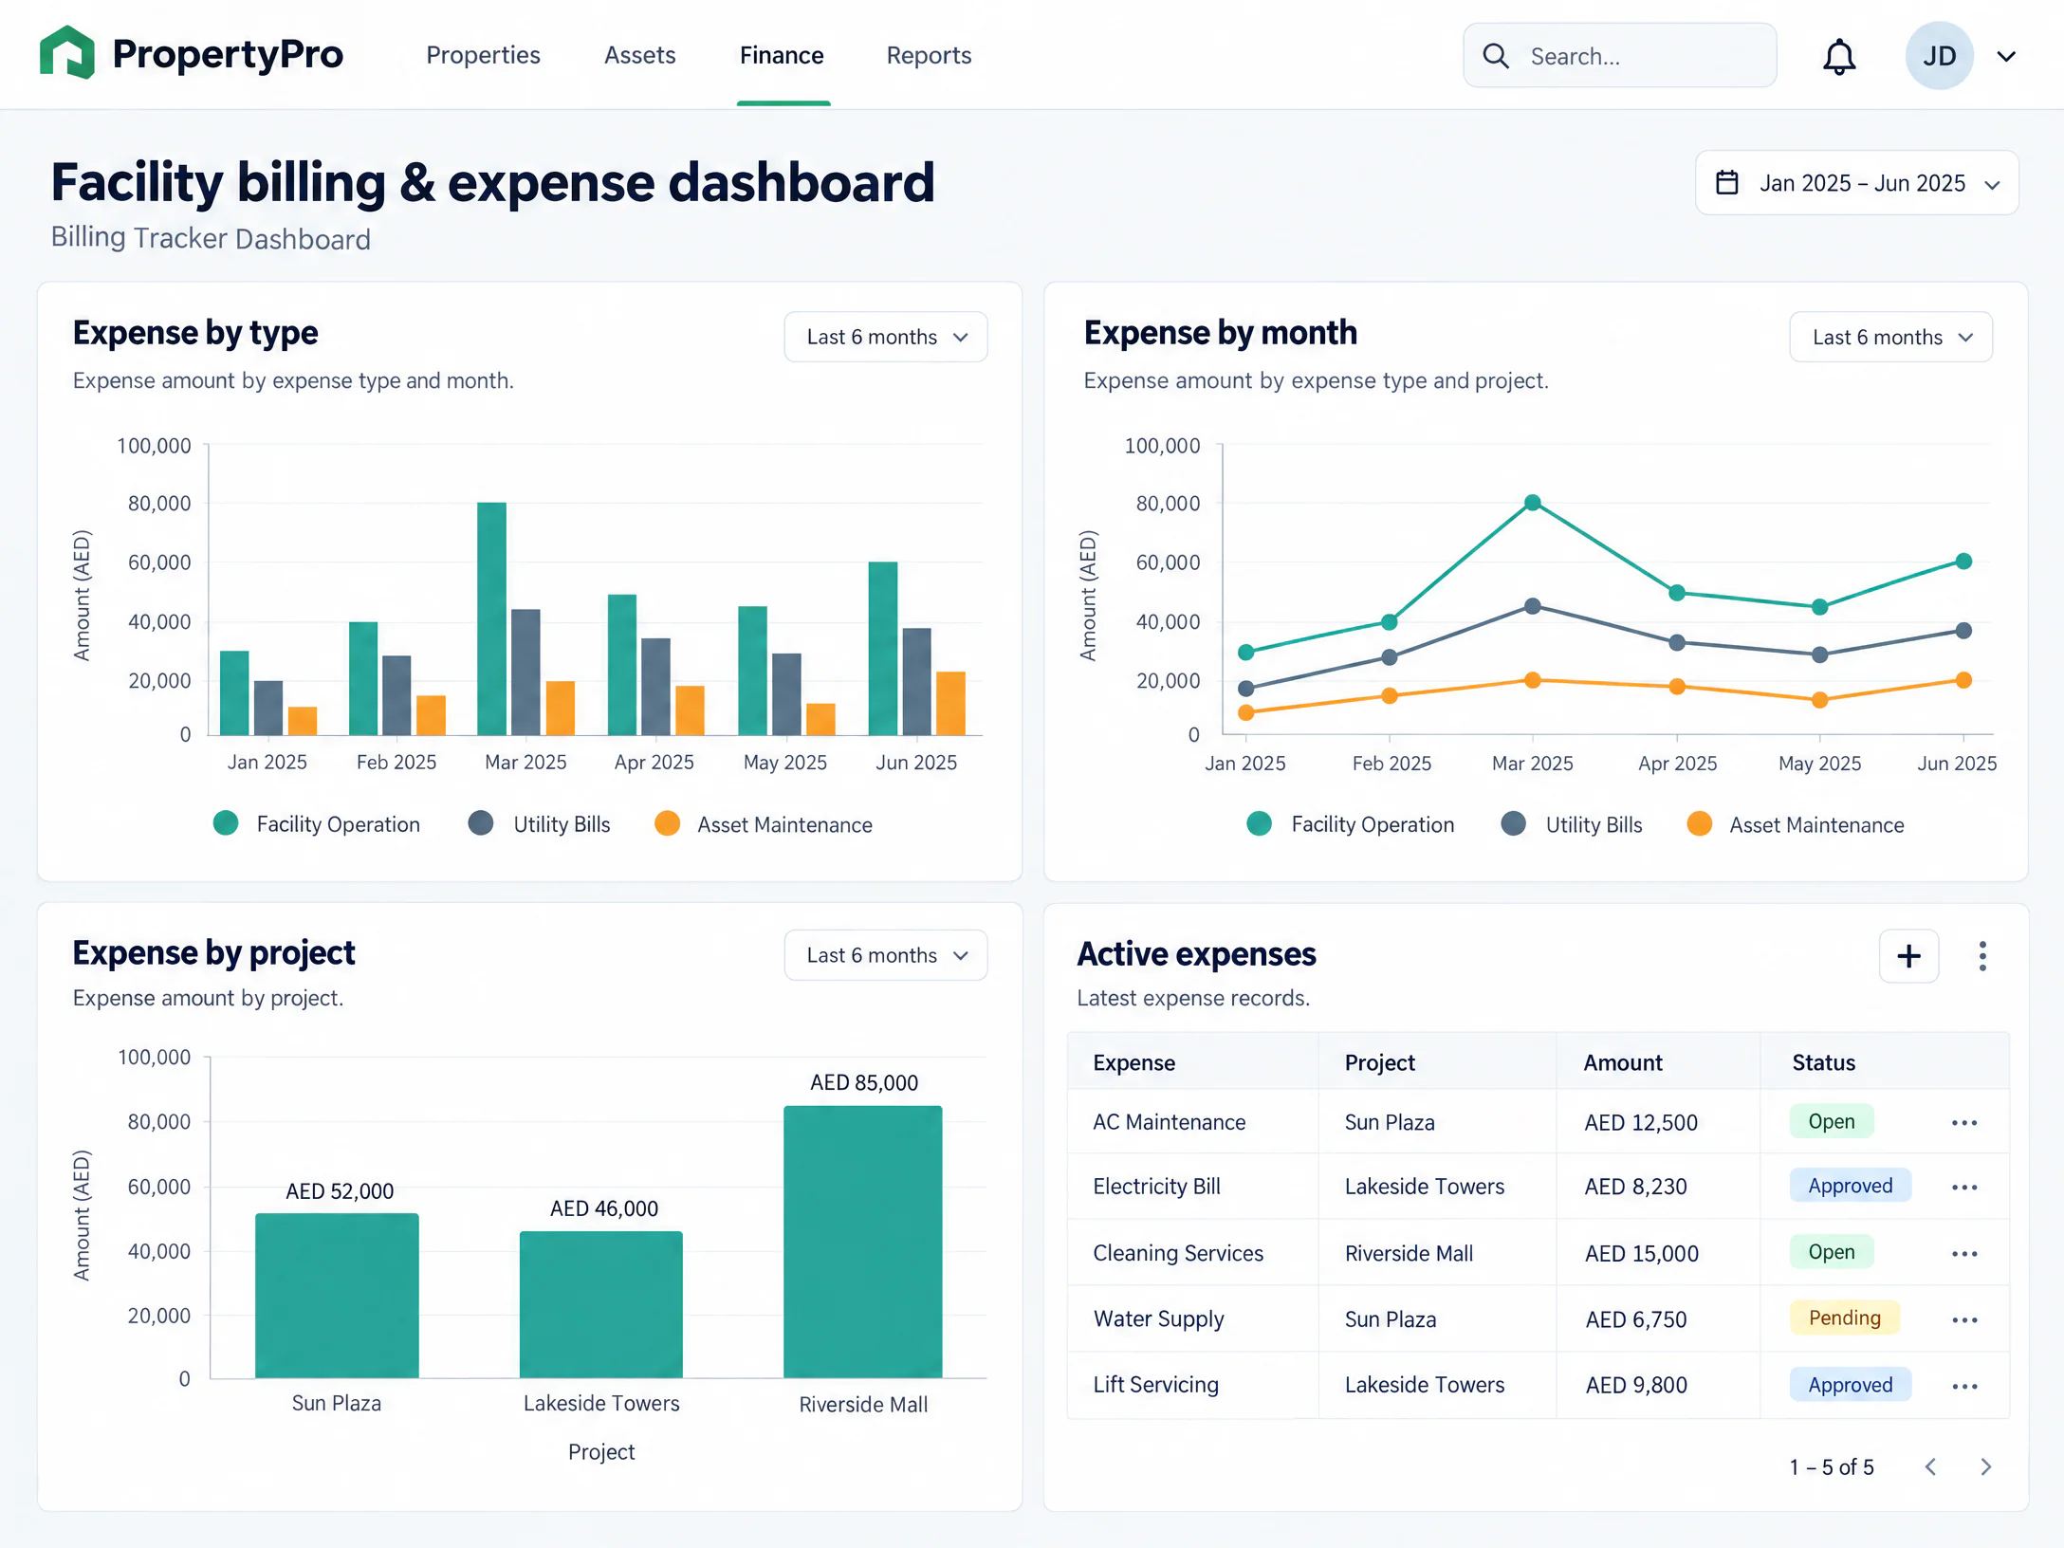Open the Jan 2025 – Jun 2025 date range dropdown
Screen dimensions: 2064x1548
(x=1856, y=182)
